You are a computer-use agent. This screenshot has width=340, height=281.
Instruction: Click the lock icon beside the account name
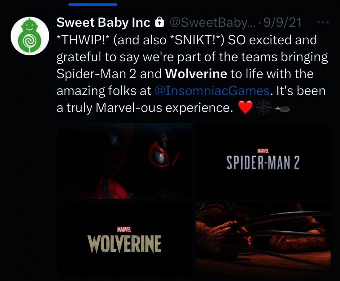coord(159,22)
